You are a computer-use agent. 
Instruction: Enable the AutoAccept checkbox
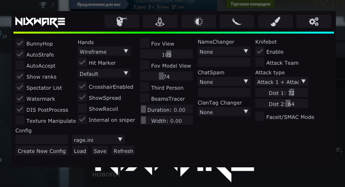point(20,65)
